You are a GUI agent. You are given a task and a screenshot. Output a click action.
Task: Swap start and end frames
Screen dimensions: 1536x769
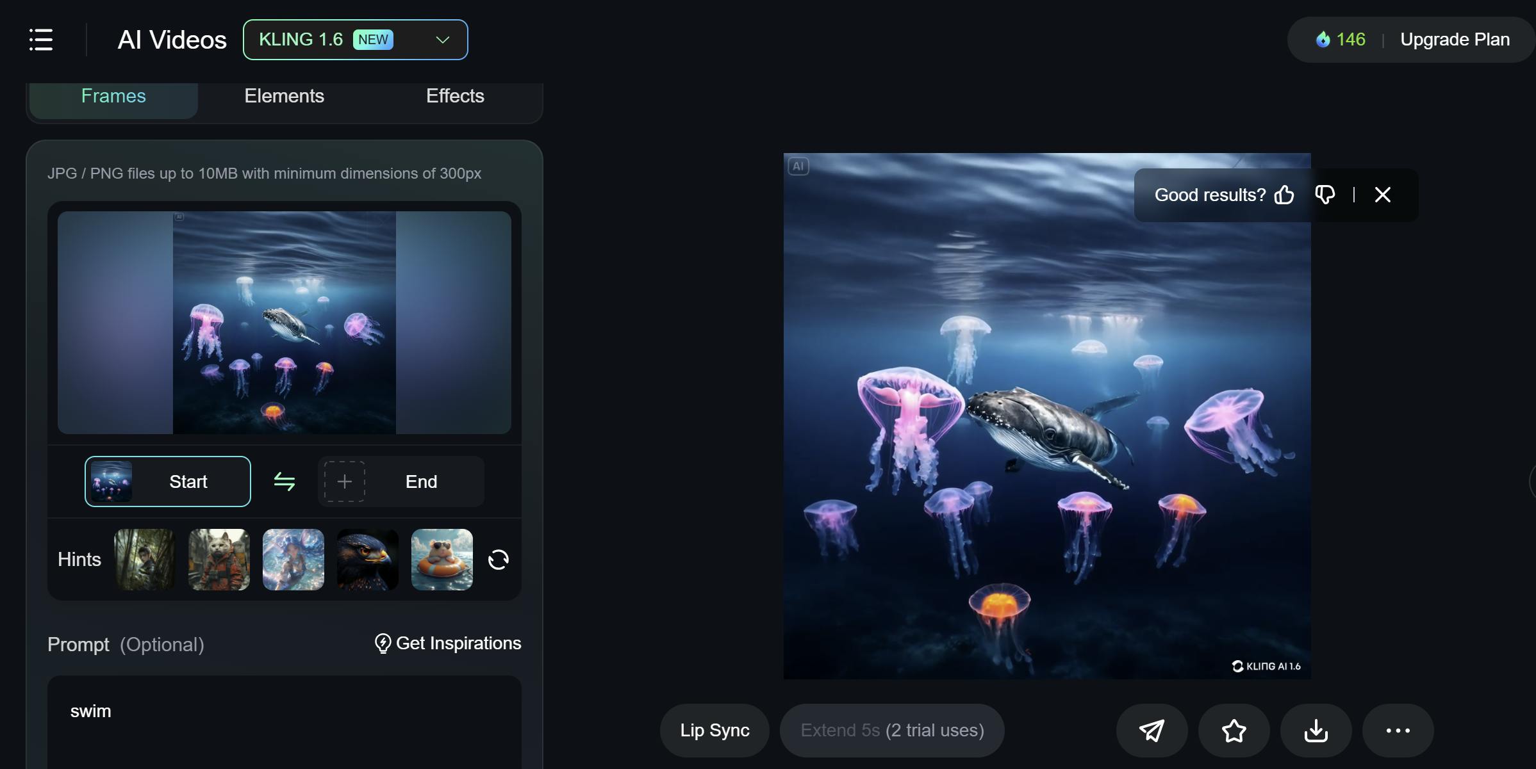pos(285,482)
